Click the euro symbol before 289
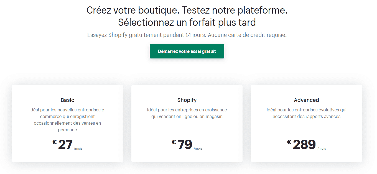This screenshot has height=174, width=377. click(x=289, y=142)
